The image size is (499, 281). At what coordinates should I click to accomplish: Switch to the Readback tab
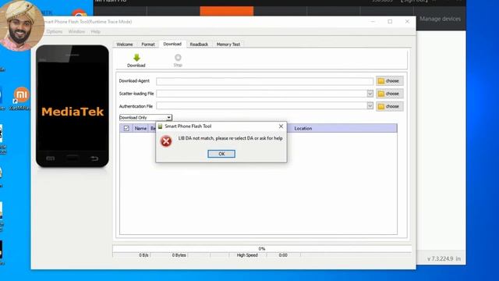pos(199,44)
